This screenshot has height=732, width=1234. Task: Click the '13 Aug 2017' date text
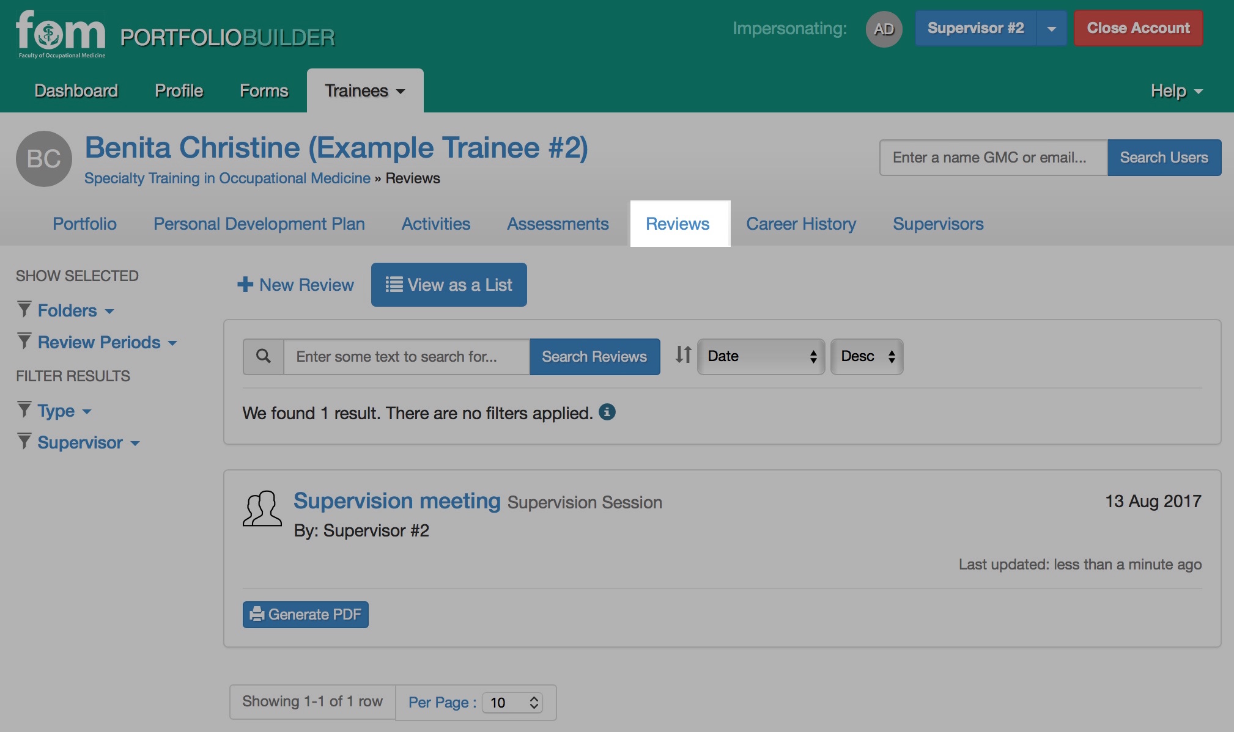coord(1153,501)
